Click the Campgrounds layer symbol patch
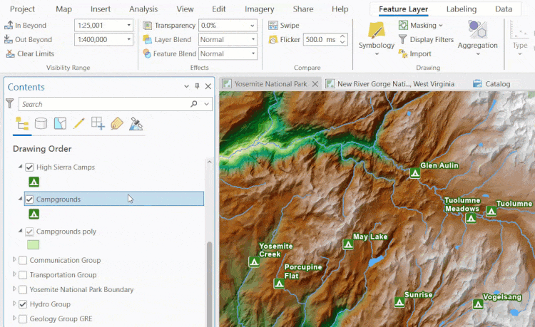 click(x=34, y=214)
